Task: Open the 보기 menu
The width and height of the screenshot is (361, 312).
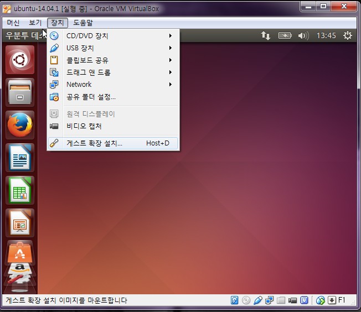Action: tap(35, 23)
